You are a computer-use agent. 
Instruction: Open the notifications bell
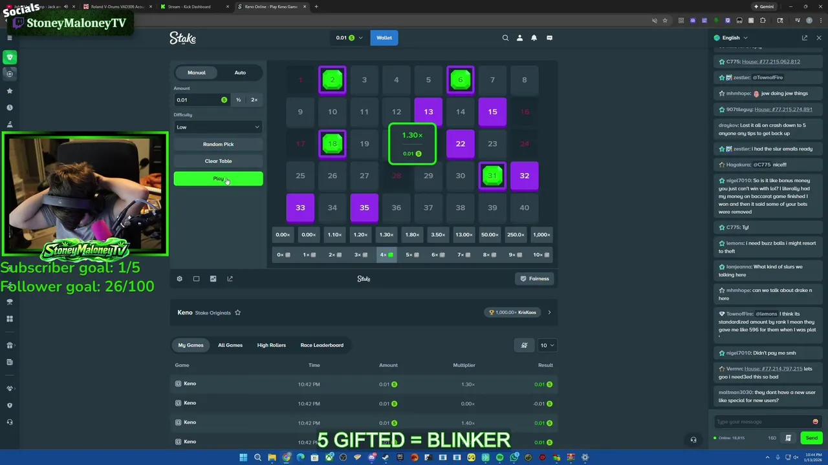(534, 38)
